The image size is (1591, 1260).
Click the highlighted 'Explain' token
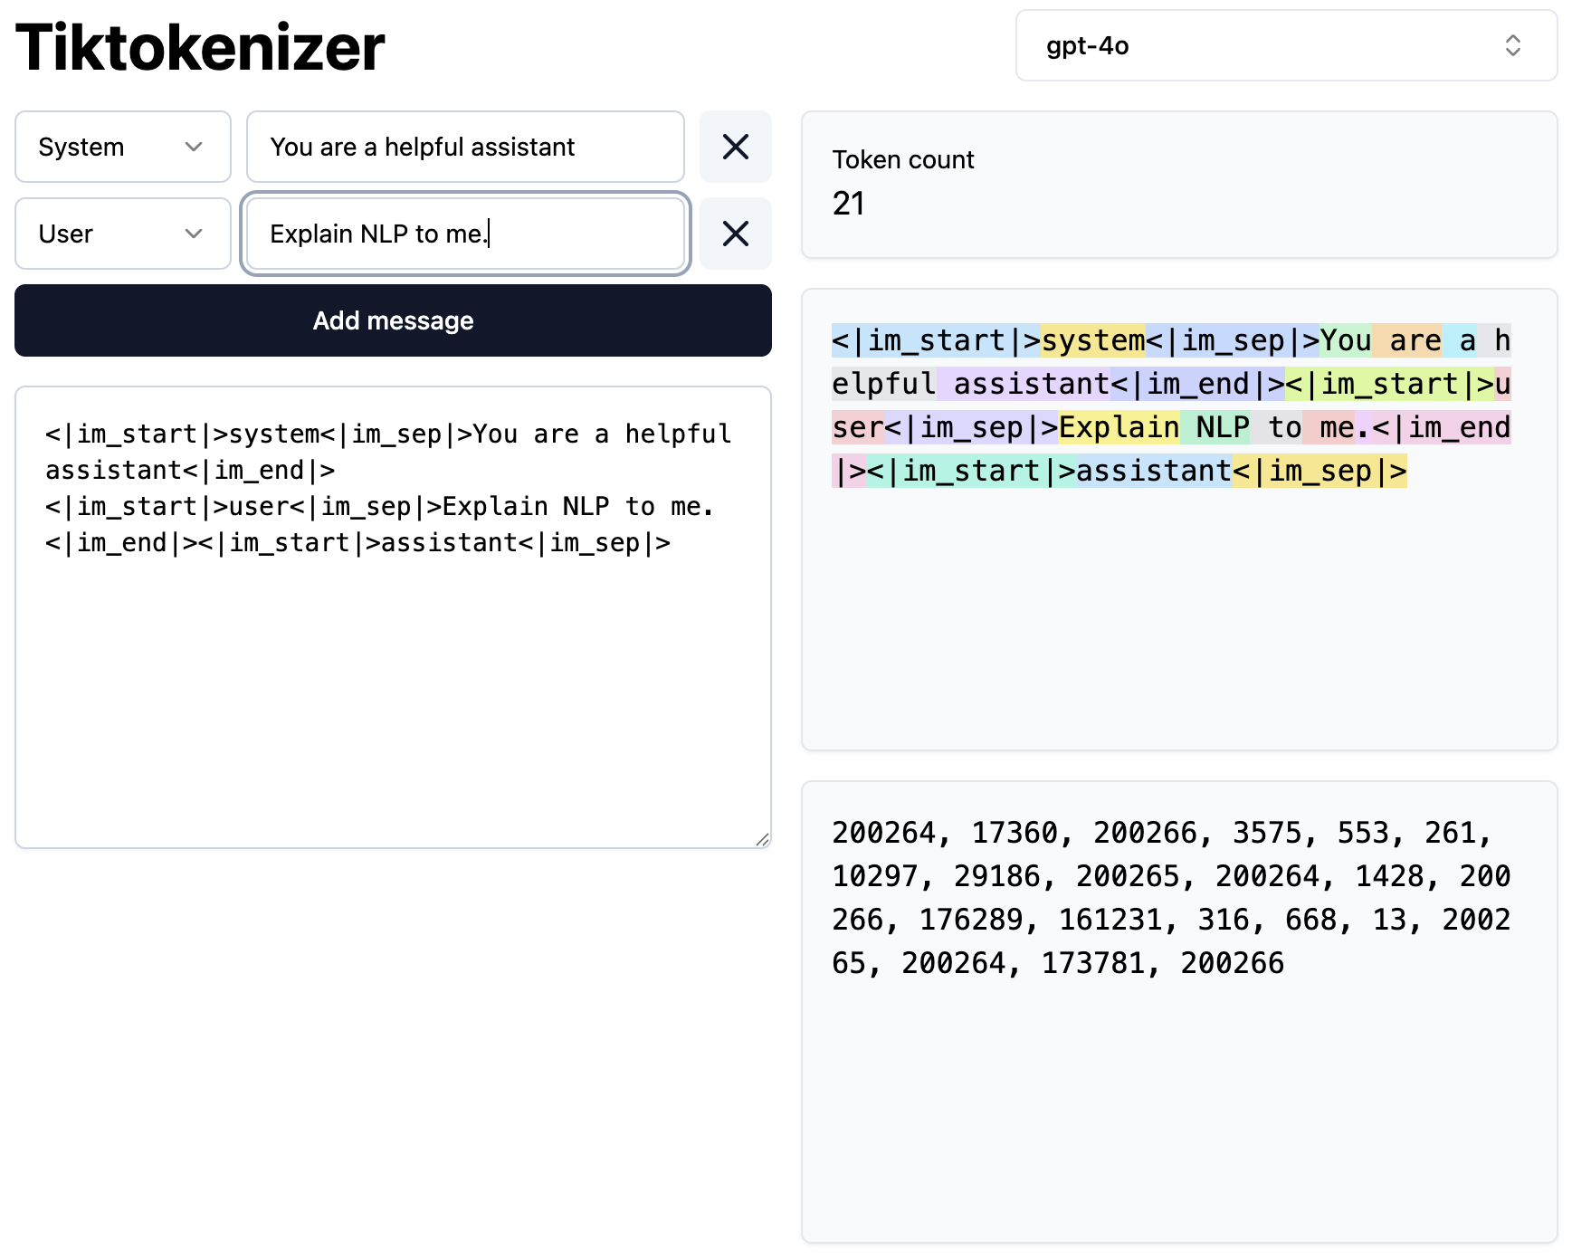tap(1119, 428)
